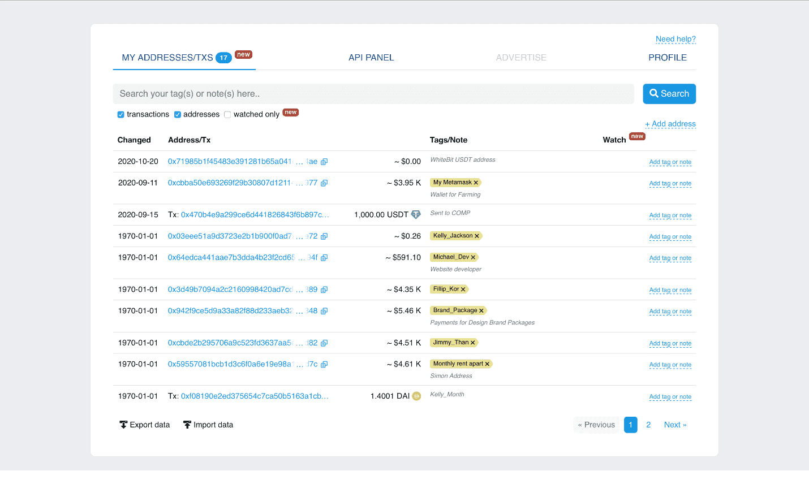Image resolution: width=809 pixels, height=484 pixels.
Task: Open address 0x59557081bcb1d3c6f0a6e19e98a
Action: click(x=243, y=364)
